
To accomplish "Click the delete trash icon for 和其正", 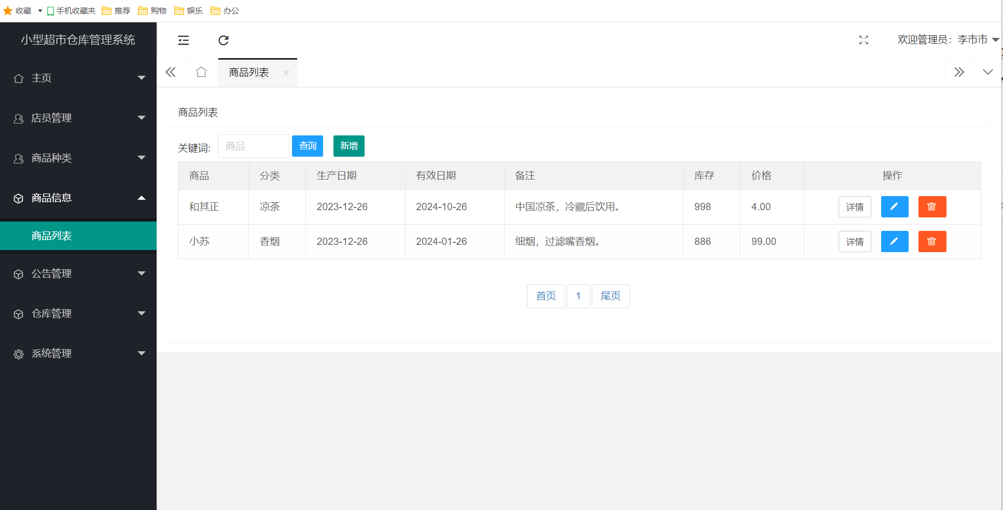I will 932,206.
